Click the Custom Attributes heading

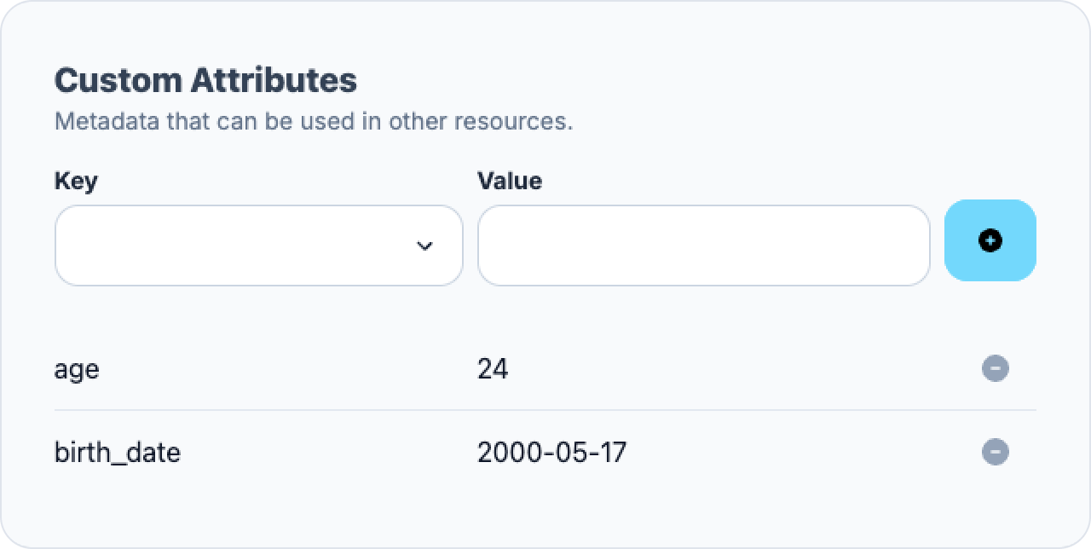click(x=205, y=80)
